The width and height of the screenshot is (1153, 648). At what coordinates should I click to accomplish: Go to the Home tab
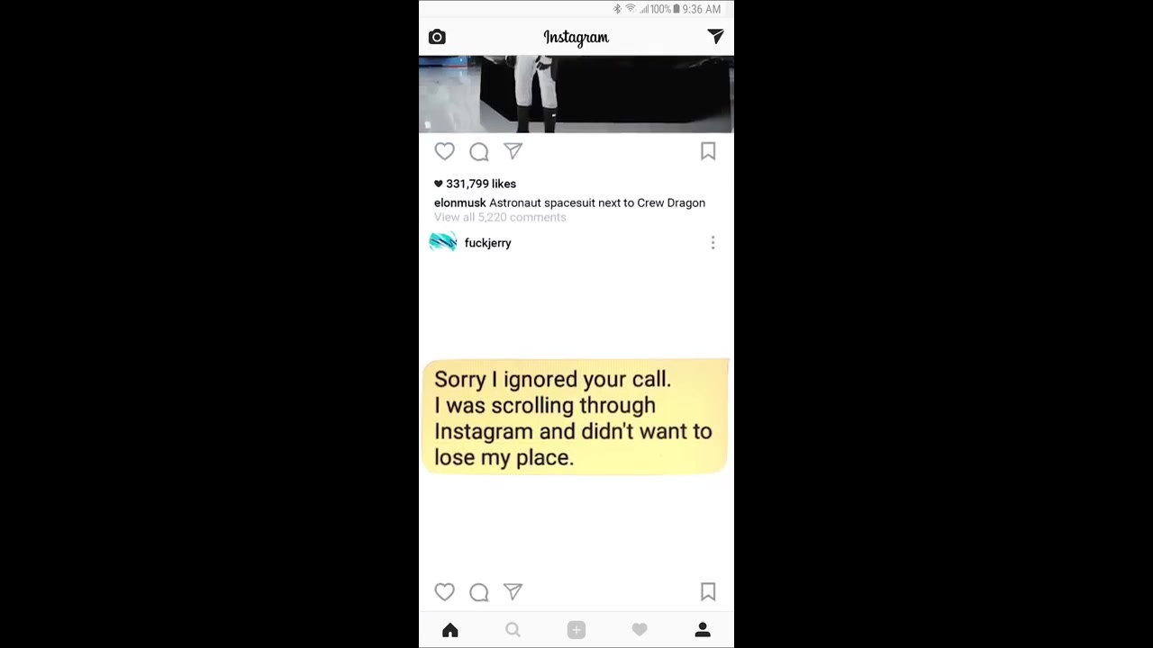point(450,630)
